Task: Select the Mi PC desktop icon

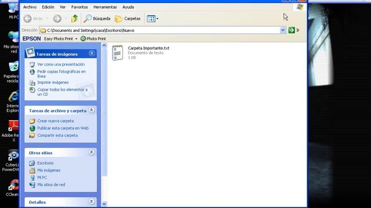Action: point(13,11)
